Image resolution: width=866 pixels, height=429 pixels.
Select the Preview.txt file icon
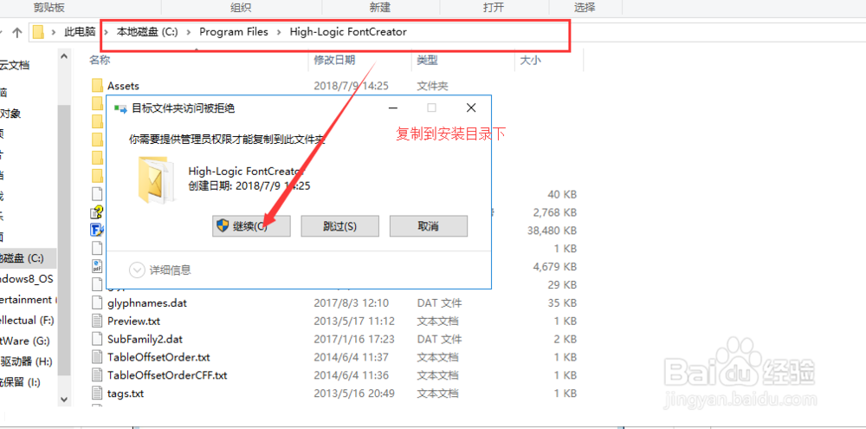(x=97, y=321)
